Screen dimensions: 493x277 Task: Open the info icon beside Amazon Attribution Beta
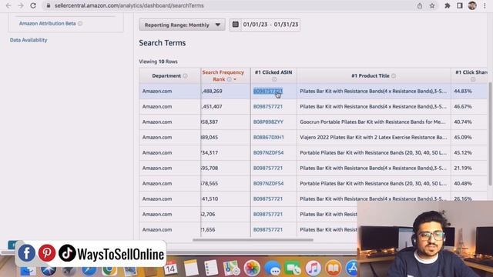pos(80,23)
